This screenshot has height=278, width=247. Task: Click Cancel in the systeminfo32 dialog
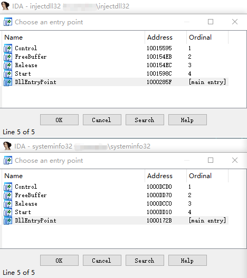point(102,260)
